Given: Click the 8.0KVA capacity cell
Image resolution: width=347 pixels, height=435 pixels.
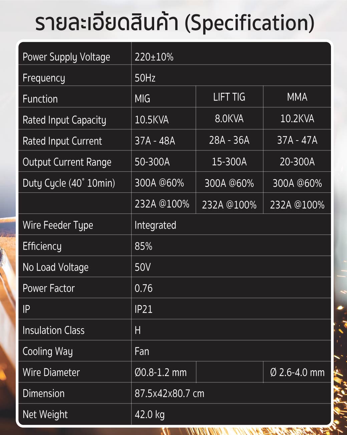Looking at the screenshot, I should pyautogui.click(x=229, y=119).
